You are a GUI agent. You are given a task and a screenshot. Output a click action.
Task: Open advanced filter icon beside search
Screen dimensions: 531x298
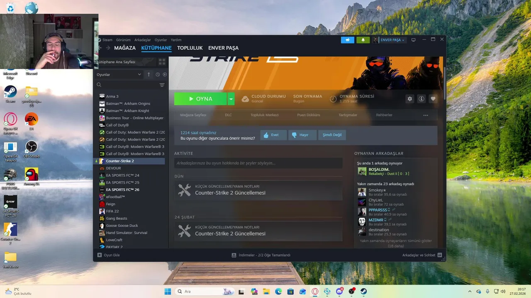(x=162, y=85)
